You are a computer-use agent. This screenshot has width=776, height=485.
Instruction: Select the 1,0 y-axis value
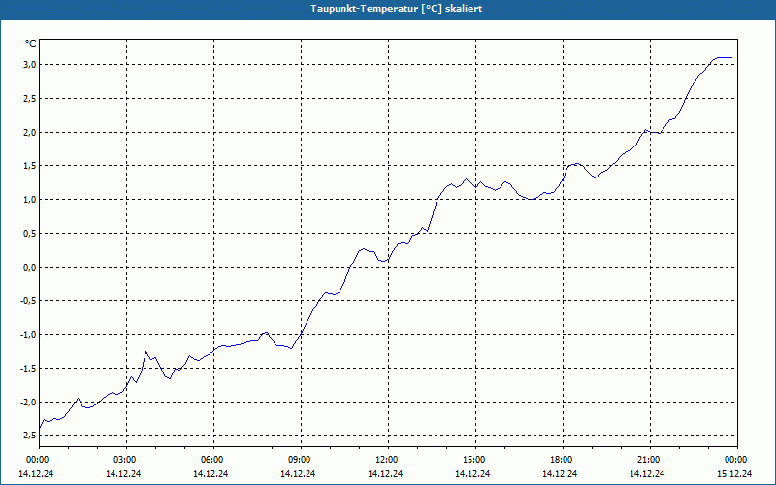click(30, 200)
